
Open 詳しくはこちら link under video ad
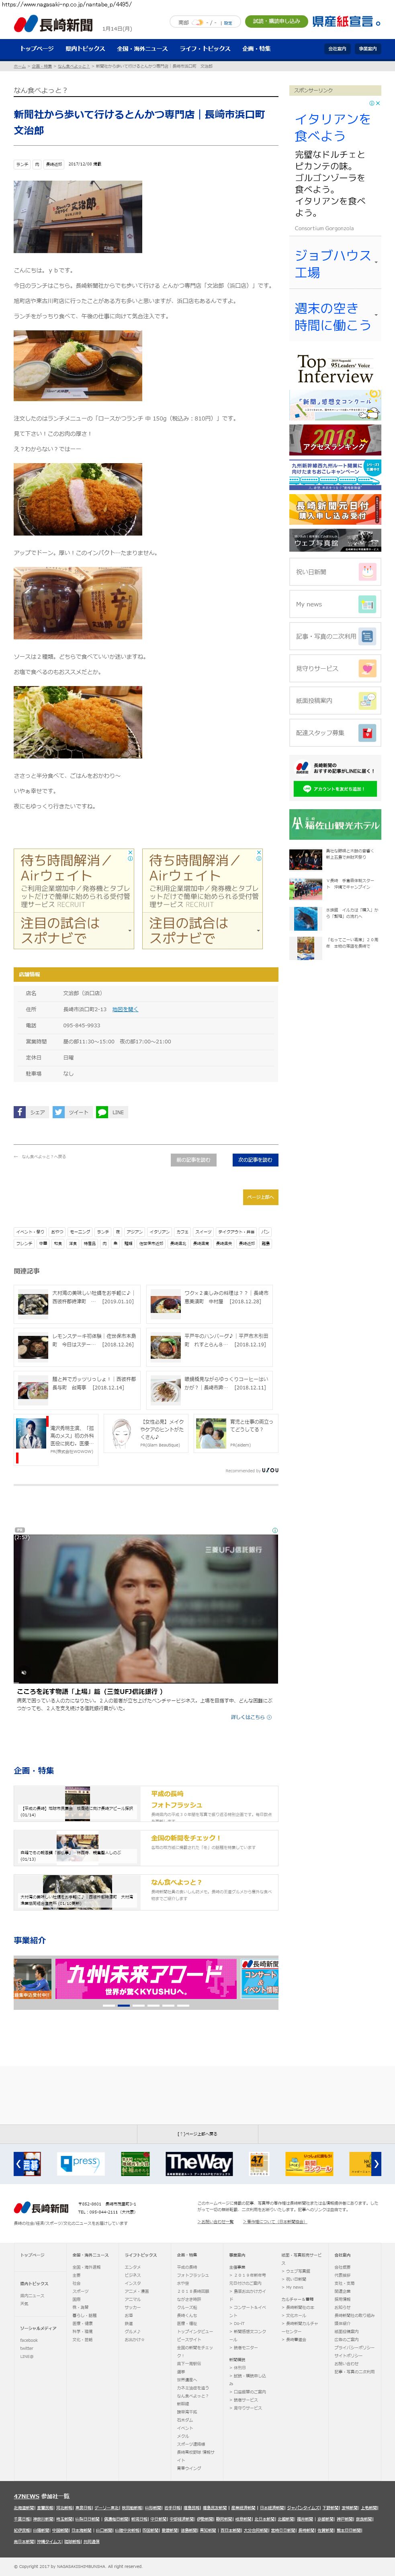[x=252, y=1717]
